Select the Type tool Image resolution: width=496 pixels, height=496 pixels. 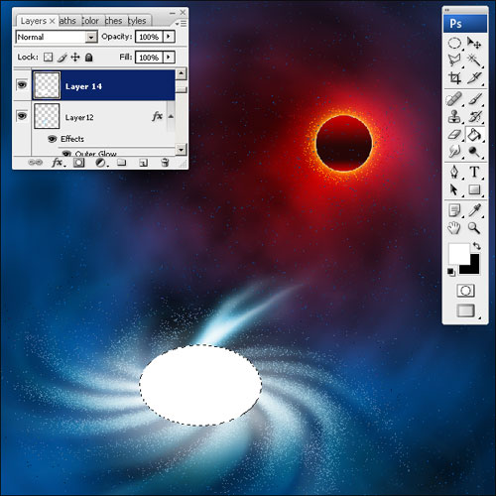coord(474,172)
